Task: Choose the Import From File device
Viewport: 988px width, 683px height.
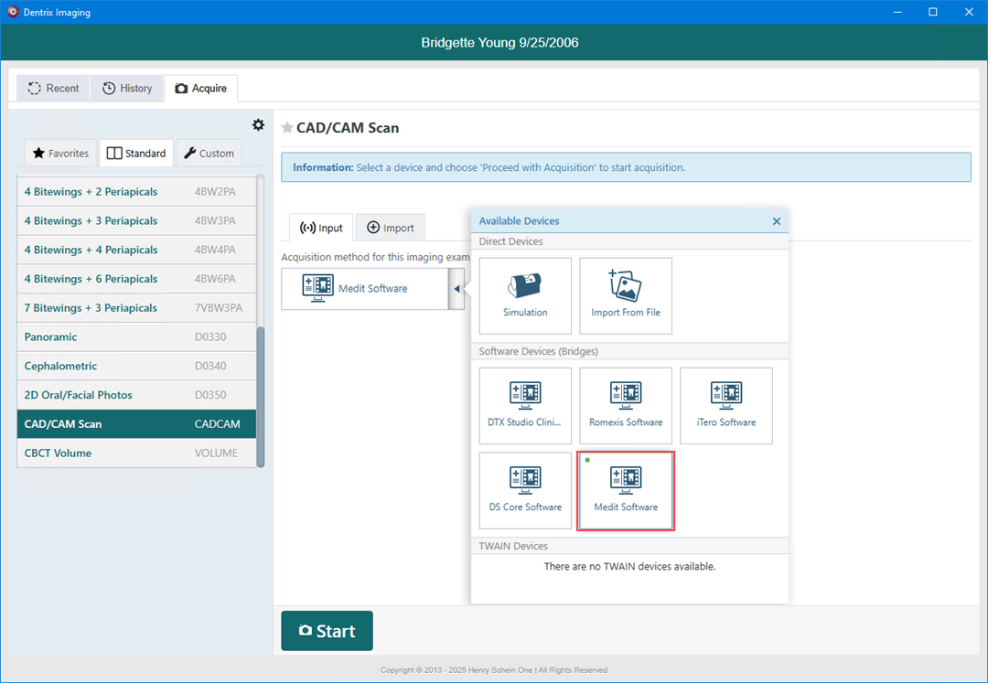Action: (x=626, y=295)
